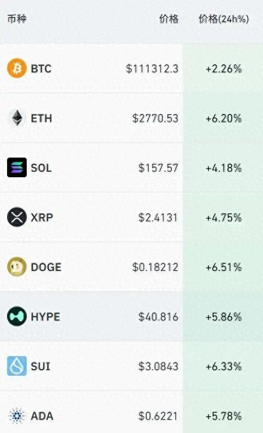Click the Dogecoin icon
Image resolution: width=263 pixels, height=433 pixels.
coord(17,267)
